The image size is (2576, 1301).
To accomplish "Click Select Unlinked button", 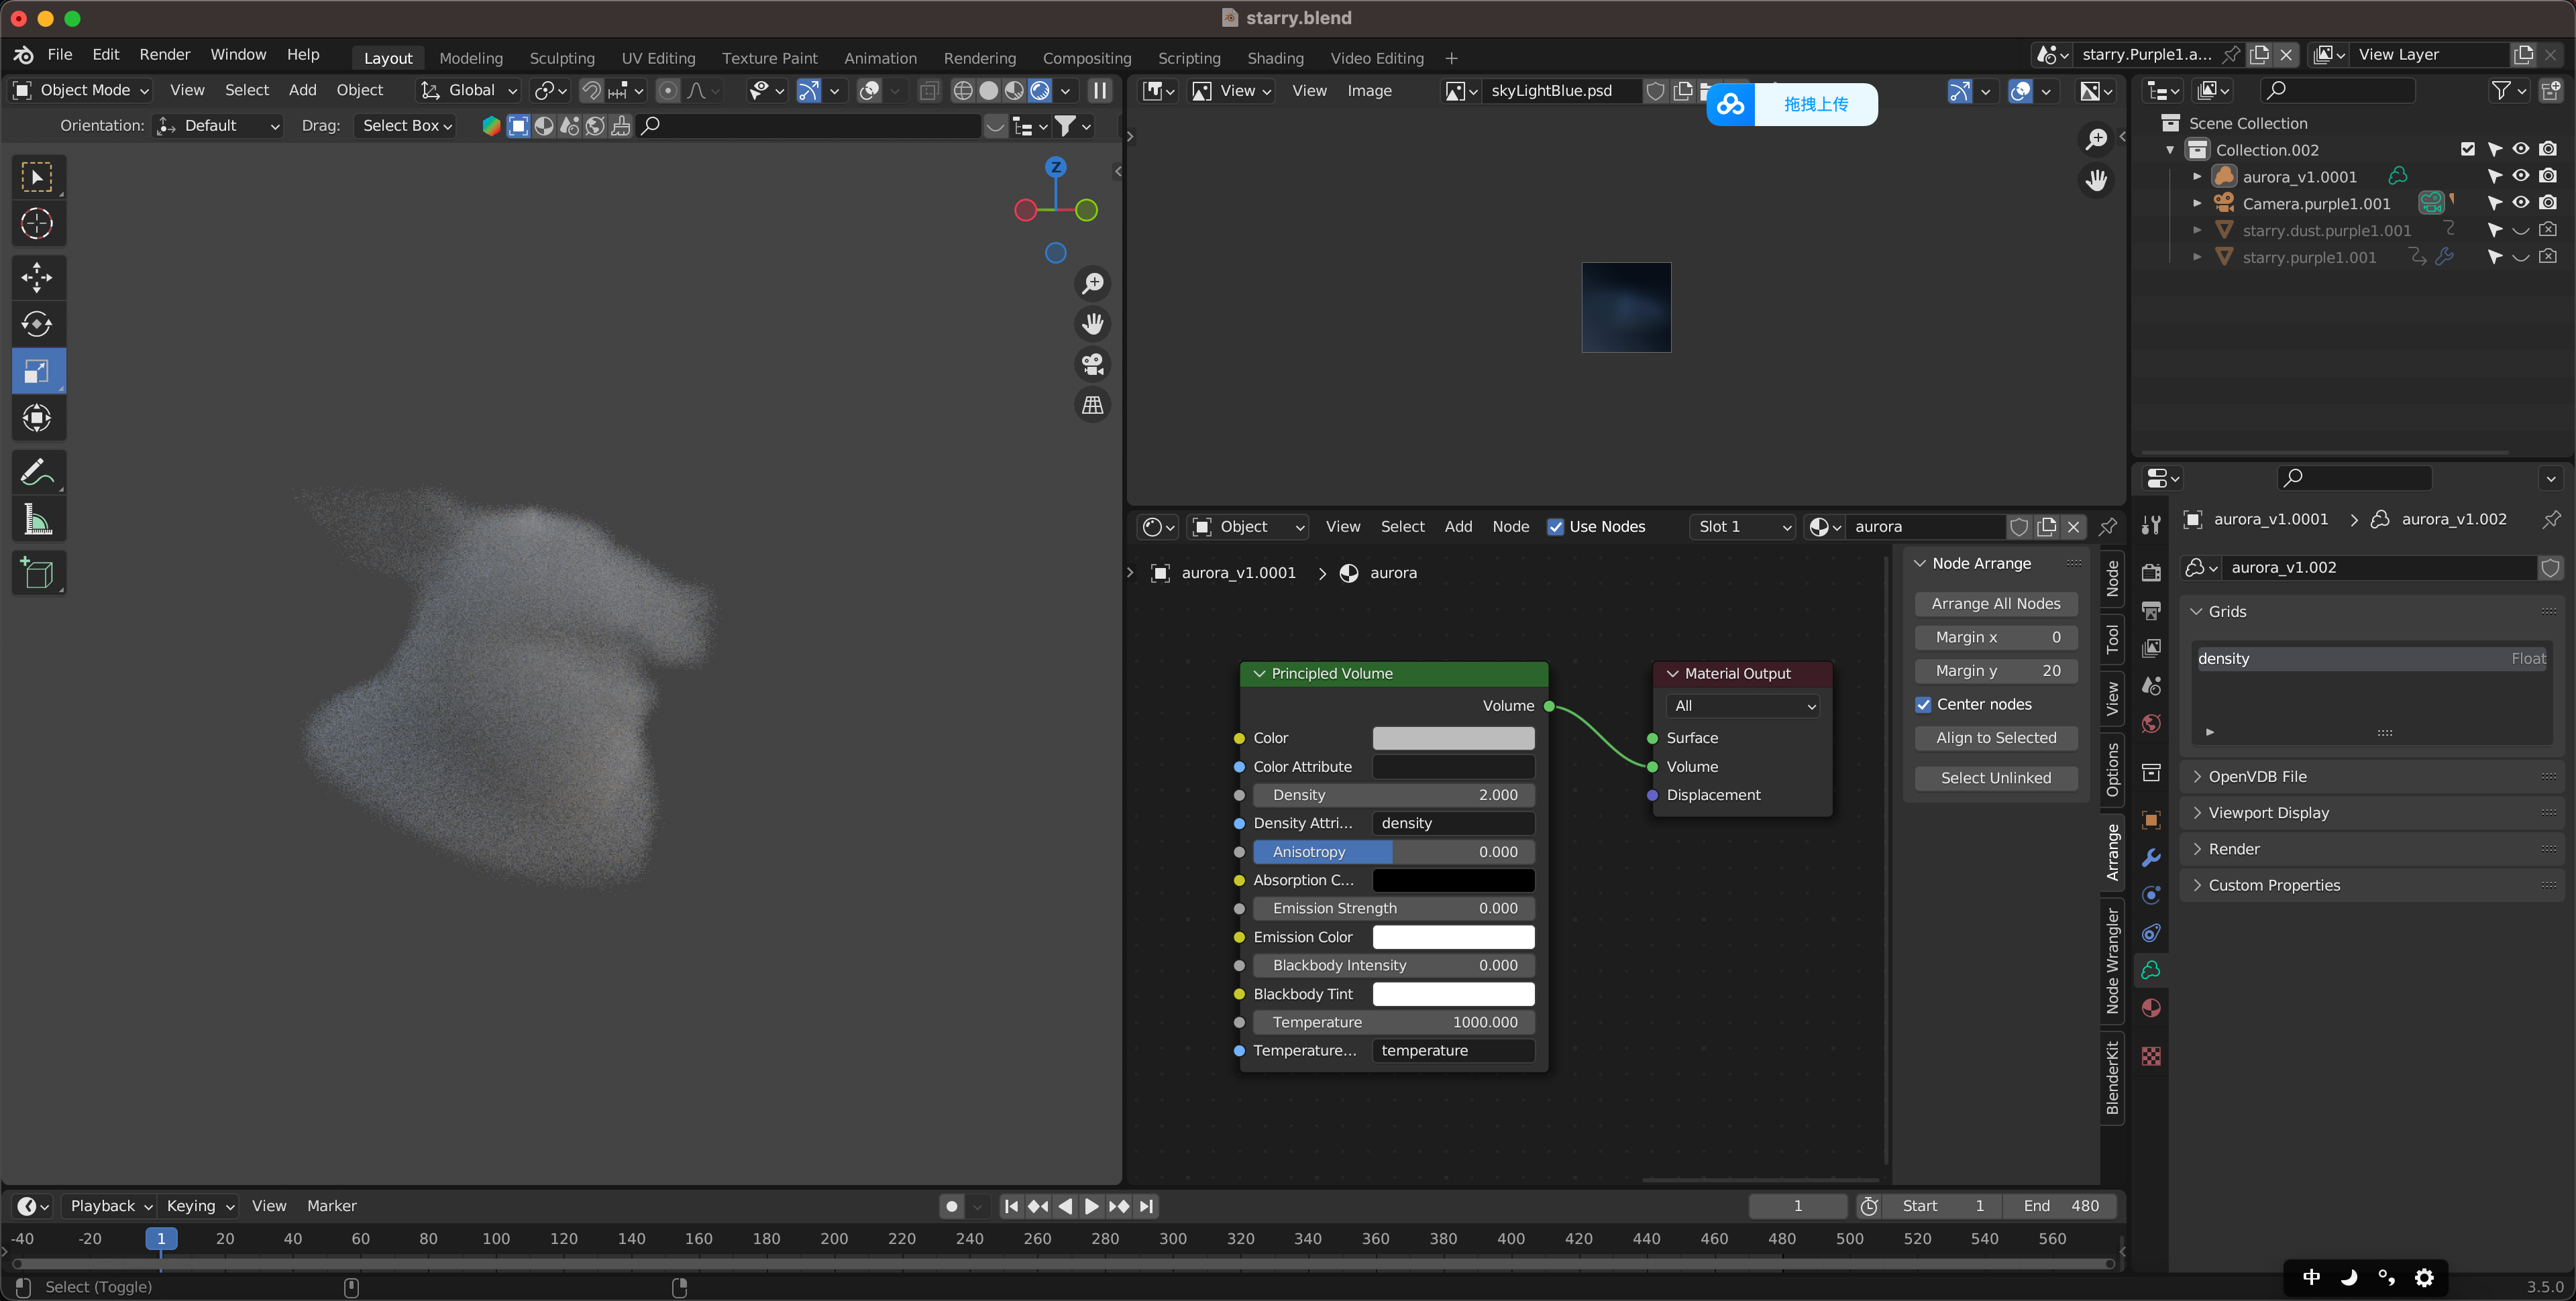I will 1995,778.
